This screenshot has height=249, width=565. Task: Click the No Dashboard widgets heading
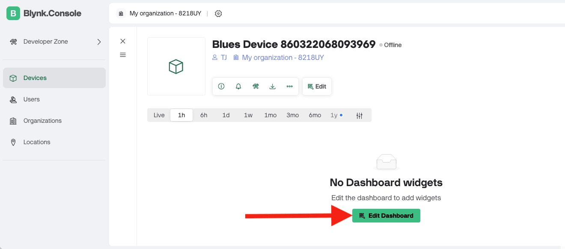pos(386,183)
